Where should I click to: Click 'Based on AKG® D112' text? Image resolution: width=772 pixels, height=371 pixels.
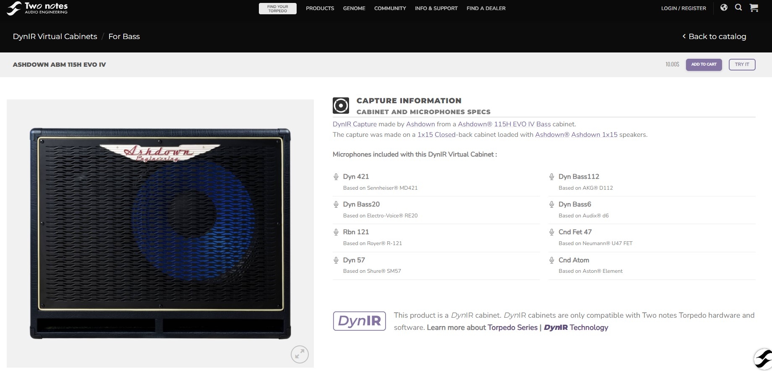pyautogui.click(x=585, y=188)
